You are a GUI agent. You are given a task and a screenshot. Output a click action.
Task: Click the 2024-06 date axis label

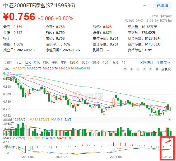coord(28,157)
